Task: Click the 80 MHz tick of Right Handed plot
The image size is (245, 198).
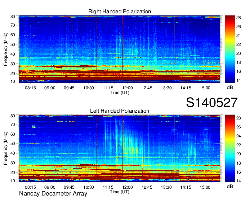Action: 13,16
